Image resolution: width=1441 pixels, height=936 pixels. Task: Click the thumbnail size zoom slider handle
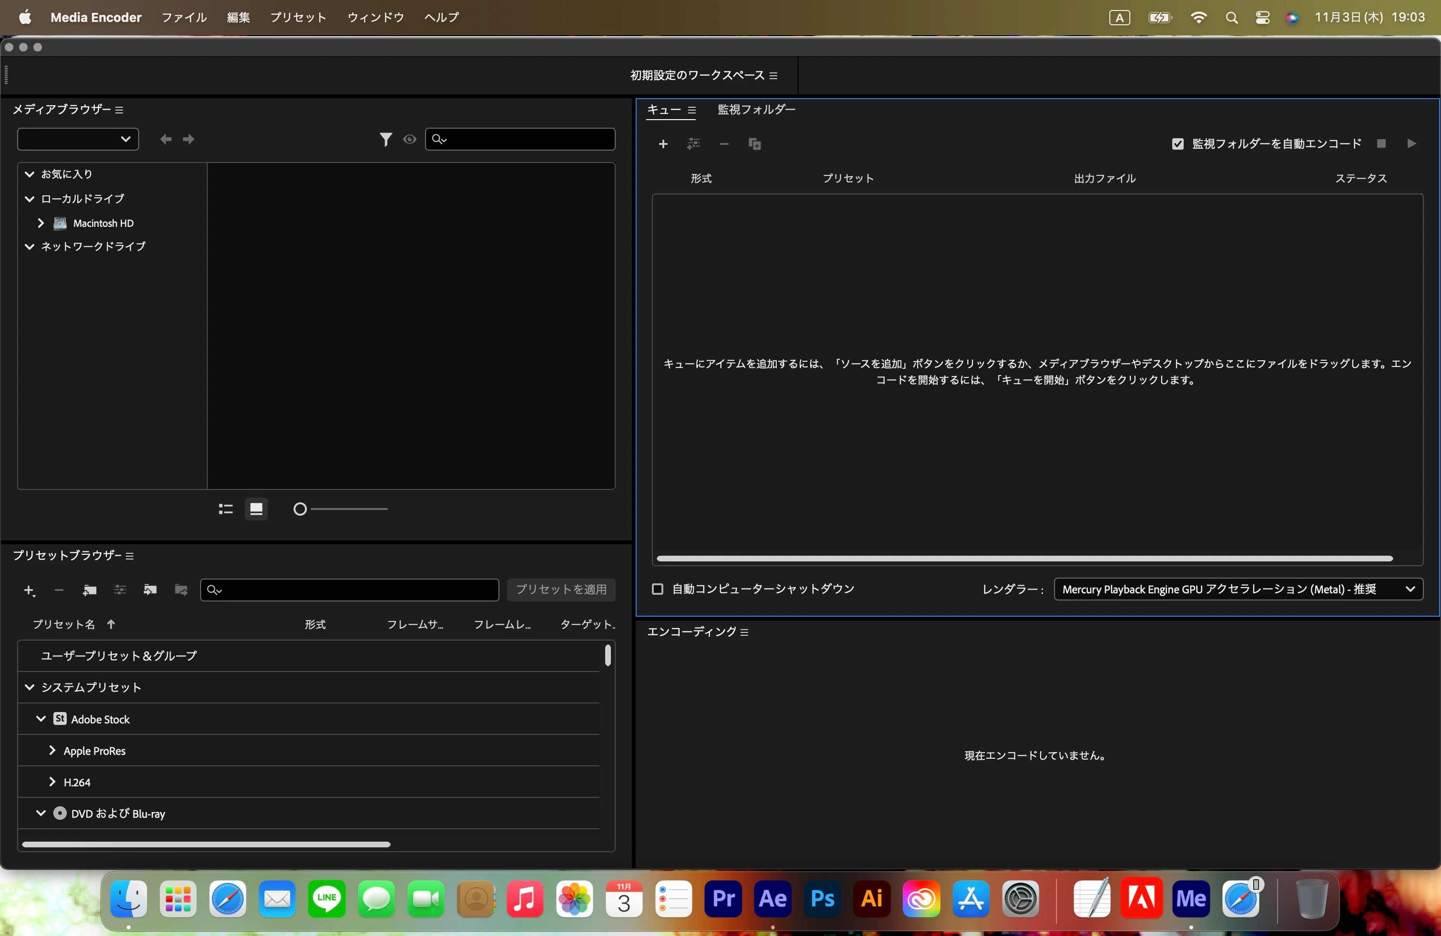click(300, 509)
